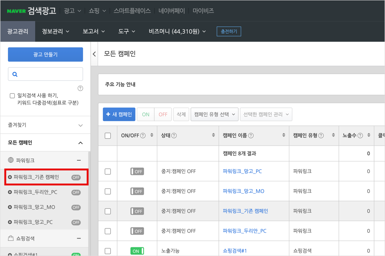385x256 pixels.
Task: Go to 네이버페이 in top bar
Action: [x=171, y=11]
